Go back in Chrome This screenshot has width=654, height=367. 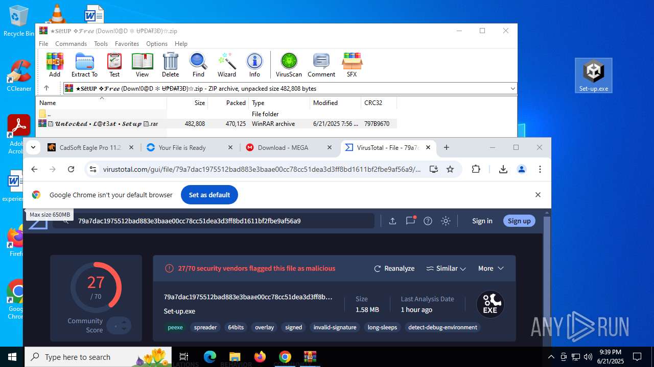[34, 169]
